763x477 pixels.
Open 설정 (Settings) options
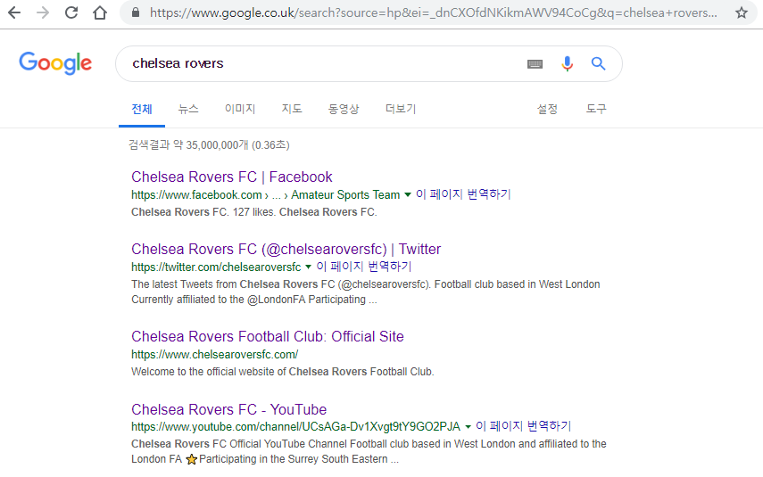tap(547, 109)
